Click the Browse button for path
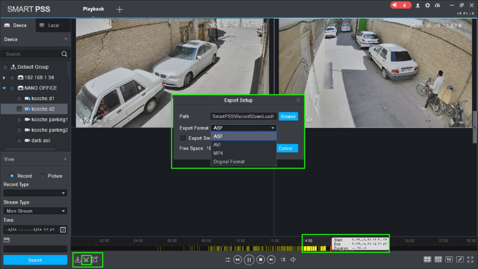Viewport: 478px width, 269px height. [x=288, y=116]
